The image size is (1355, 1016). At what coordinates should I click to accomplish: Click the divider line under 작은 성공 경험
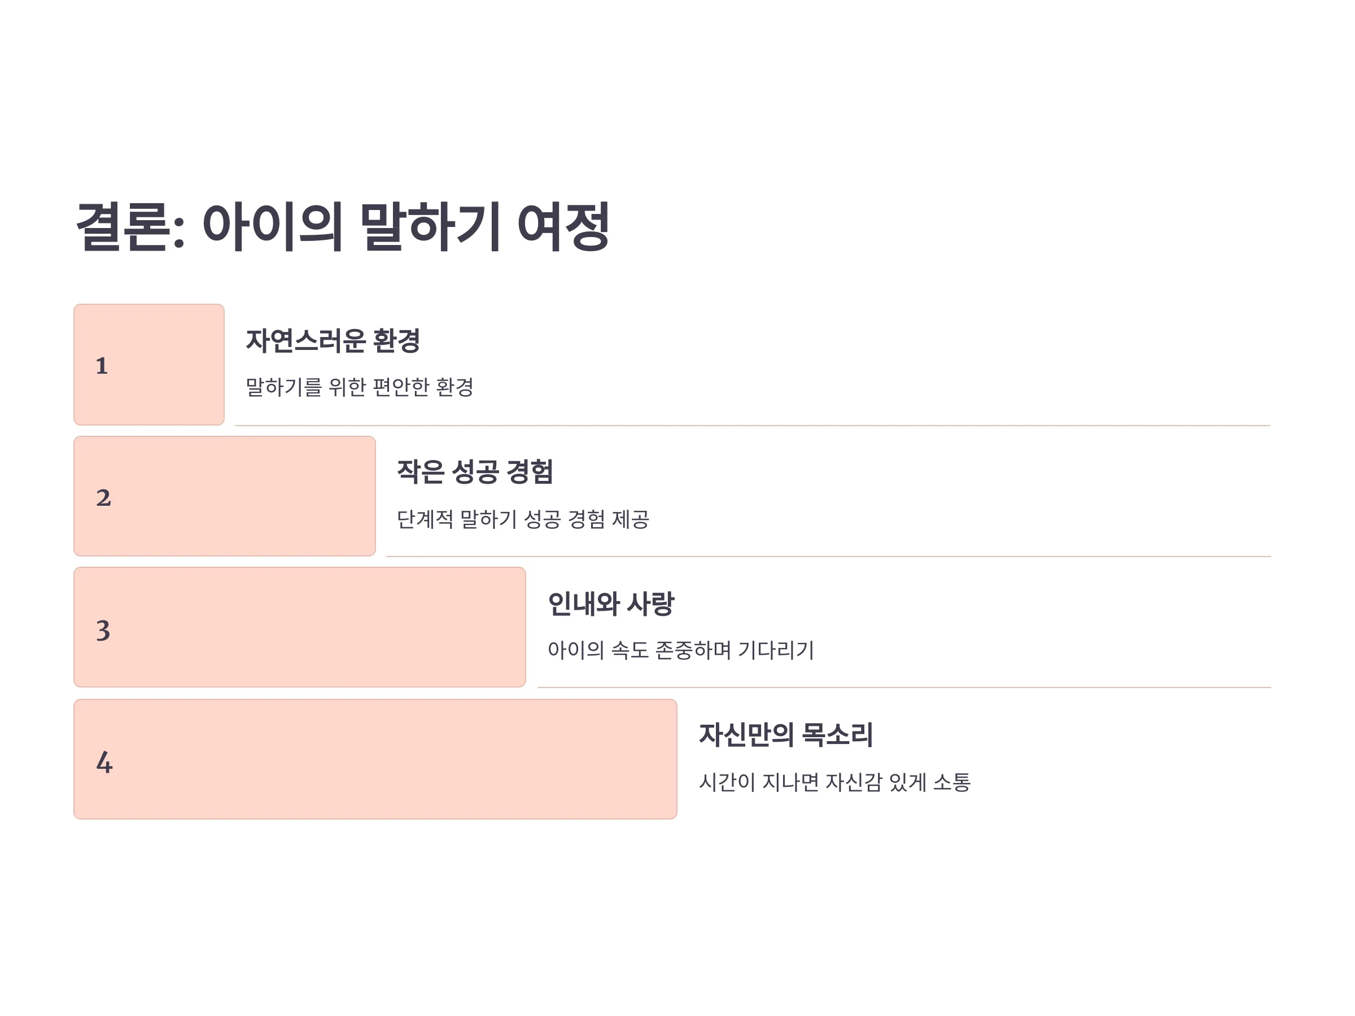click(x=829, y=557)
